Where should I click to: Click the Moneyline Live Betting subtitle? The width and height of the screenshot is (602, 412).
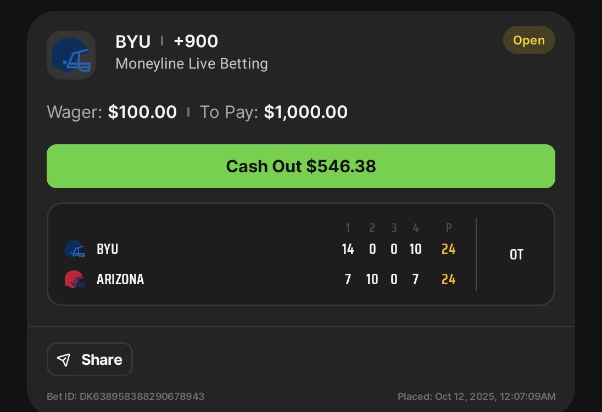tap(192, 64)
